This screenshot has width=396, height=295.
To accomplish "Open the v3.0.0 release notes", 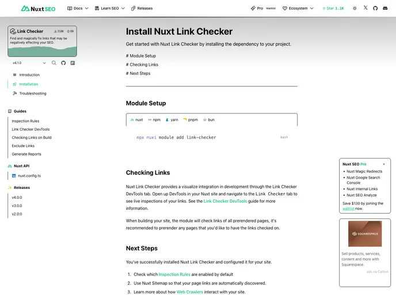I will [x=17, y=206].
